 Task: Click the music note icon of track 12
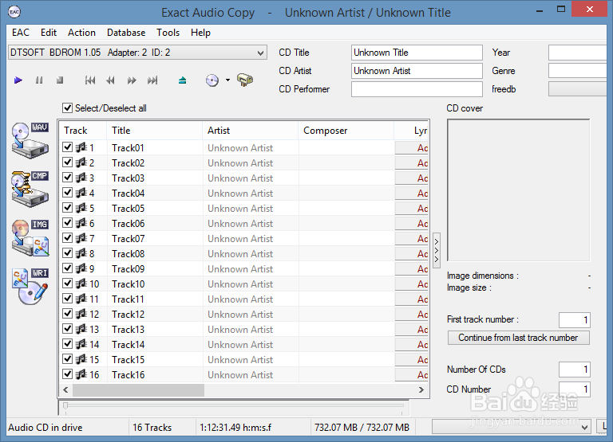point(81,314)
